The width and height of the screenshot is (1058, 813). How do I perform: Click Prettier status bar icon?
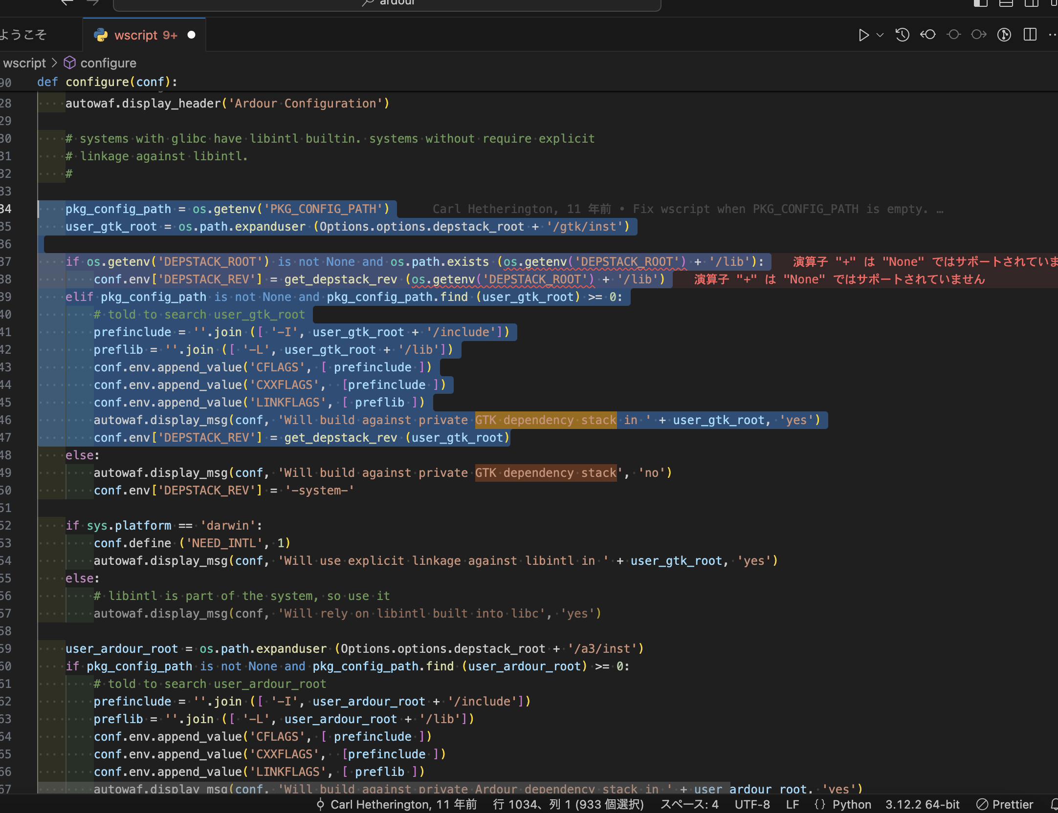pyautogui.click(x=1005, y=804)
